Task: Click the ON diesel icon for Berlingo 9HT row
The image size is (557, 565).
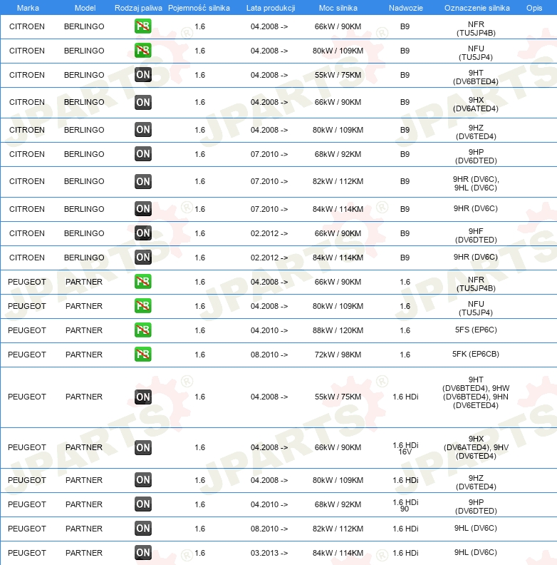Action: pos(143,75)
